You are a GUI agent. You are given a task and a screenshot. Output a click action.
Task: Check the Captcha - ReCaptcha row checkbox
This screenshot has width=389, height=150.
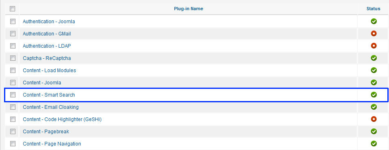(x=13, y=58)
